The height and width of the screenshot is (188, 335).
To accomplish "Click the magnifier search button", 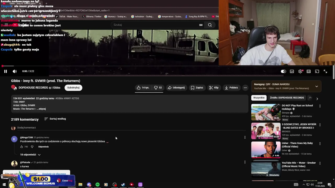I will coord(210,25).
